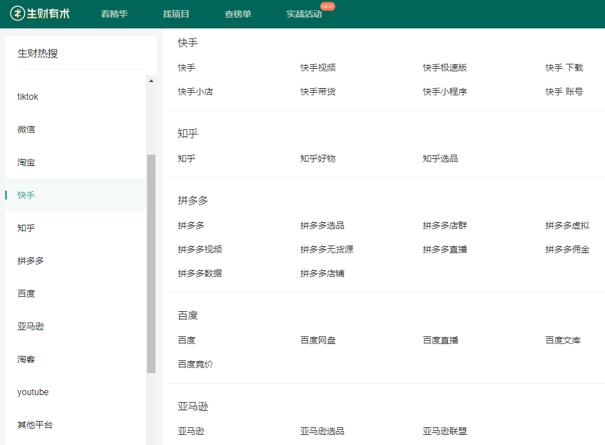Open the 快手小程序 keyword link

(x=445, y=92)
